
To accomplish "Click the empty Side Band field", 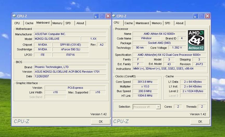I will tap(55, 97).
